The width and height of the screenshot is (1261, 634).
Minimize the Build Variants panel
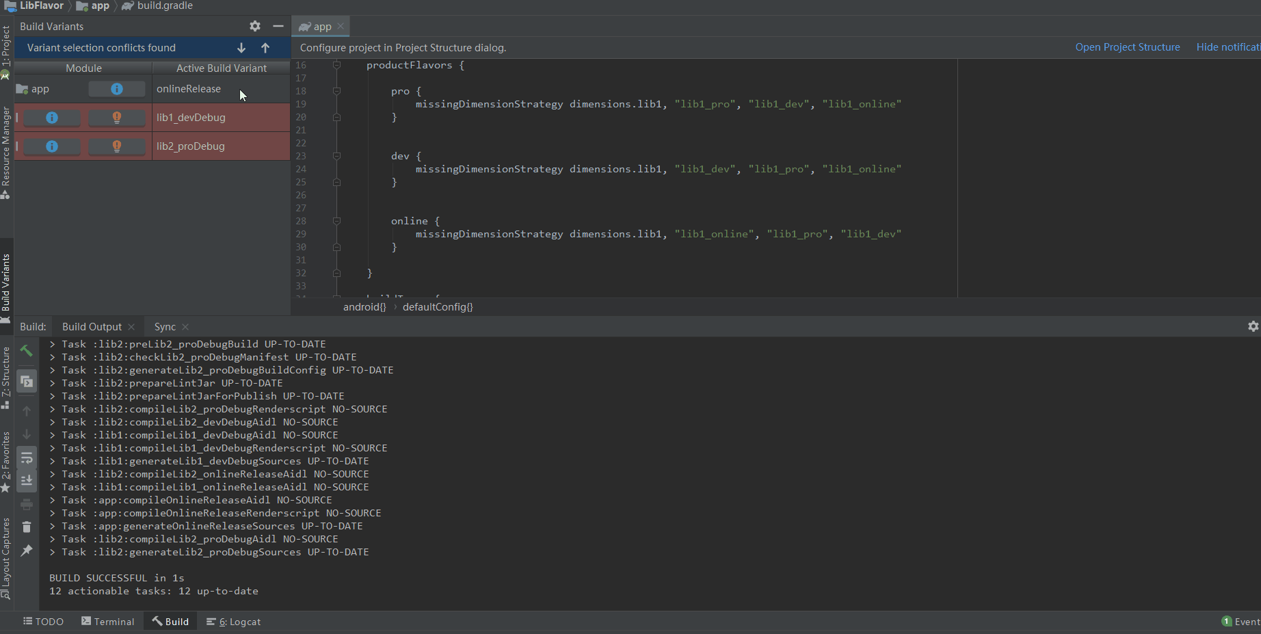[x=278, y=26]
